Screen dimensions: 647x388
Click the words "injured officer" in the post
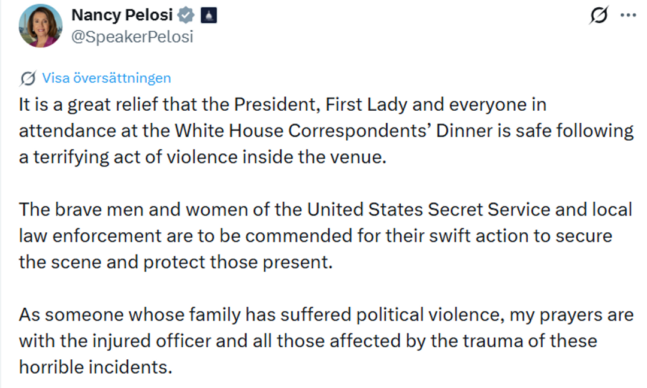143,341
